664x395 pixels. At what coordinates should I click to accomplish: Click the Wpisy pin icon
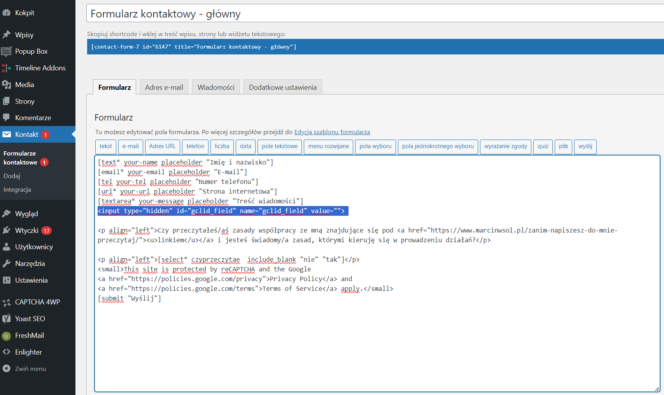[x=6, y=35]
